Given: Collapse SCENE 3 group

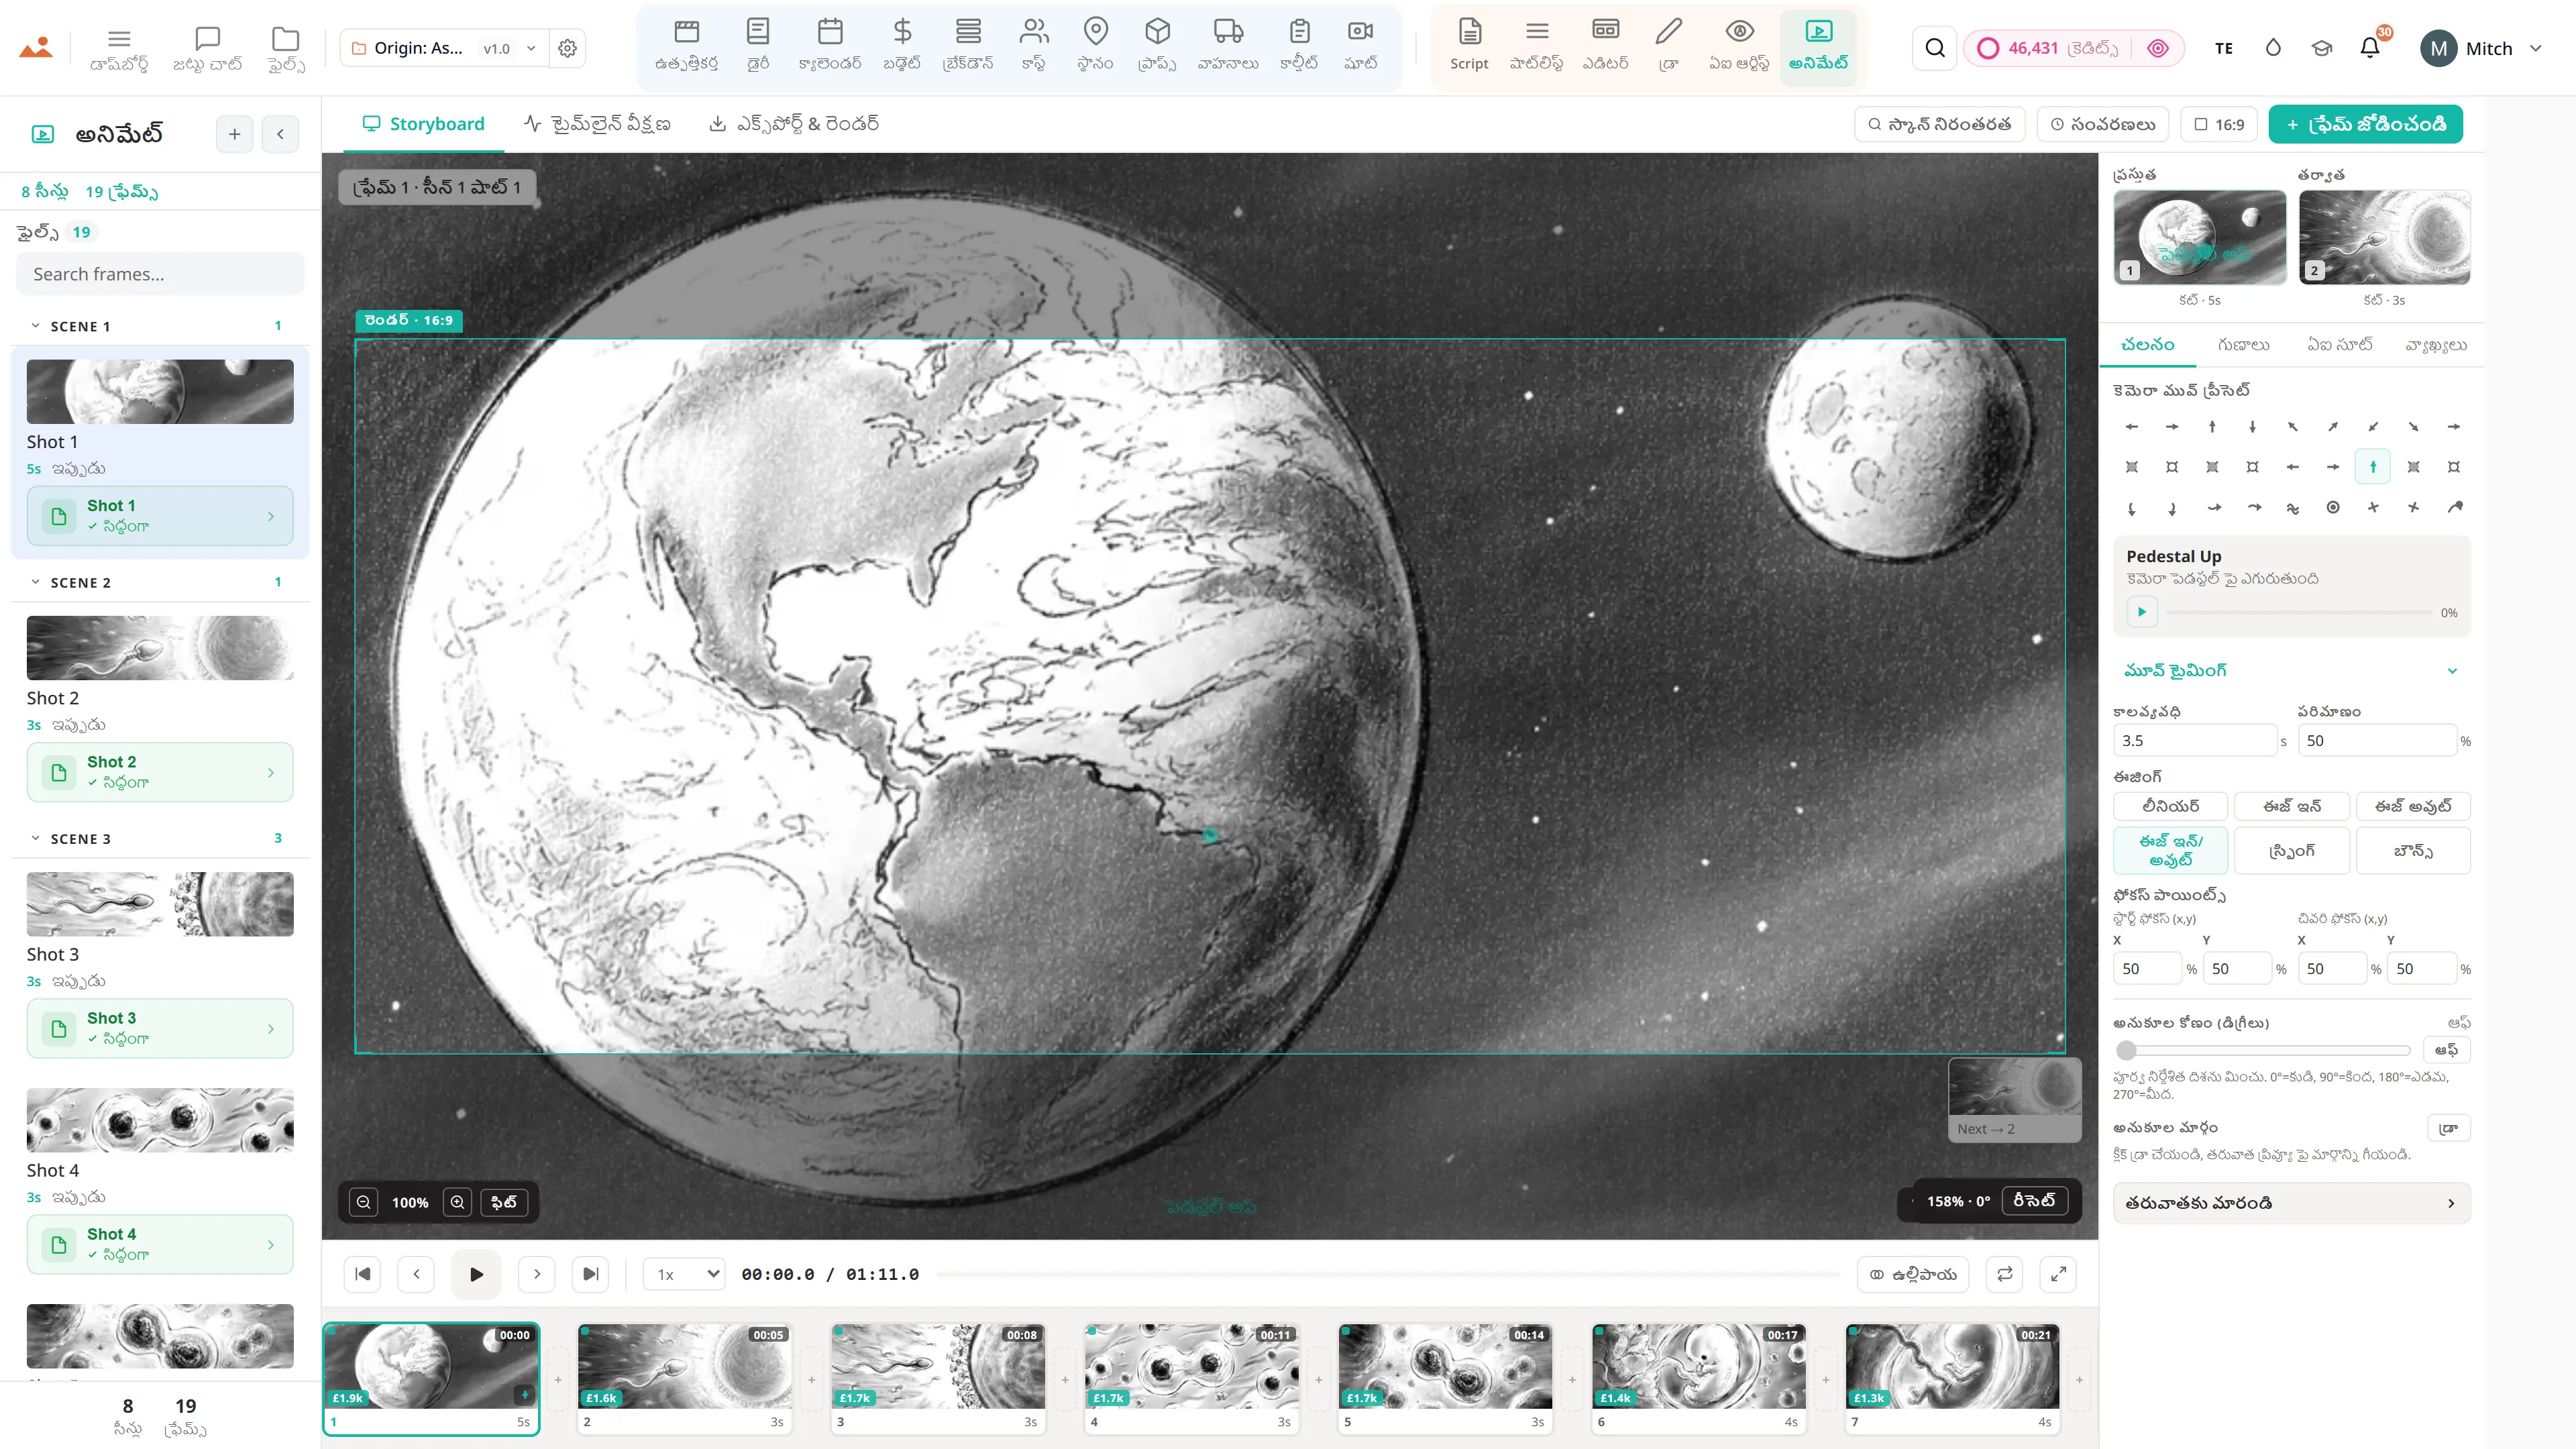Looking at the screenshot, I should (x=36, y=838).
